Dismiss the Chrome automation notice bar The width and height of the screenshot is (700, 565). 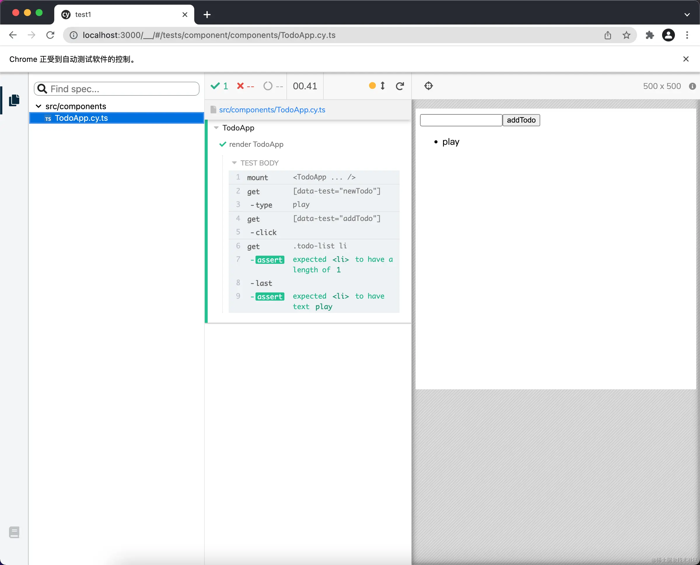(686, 59)
